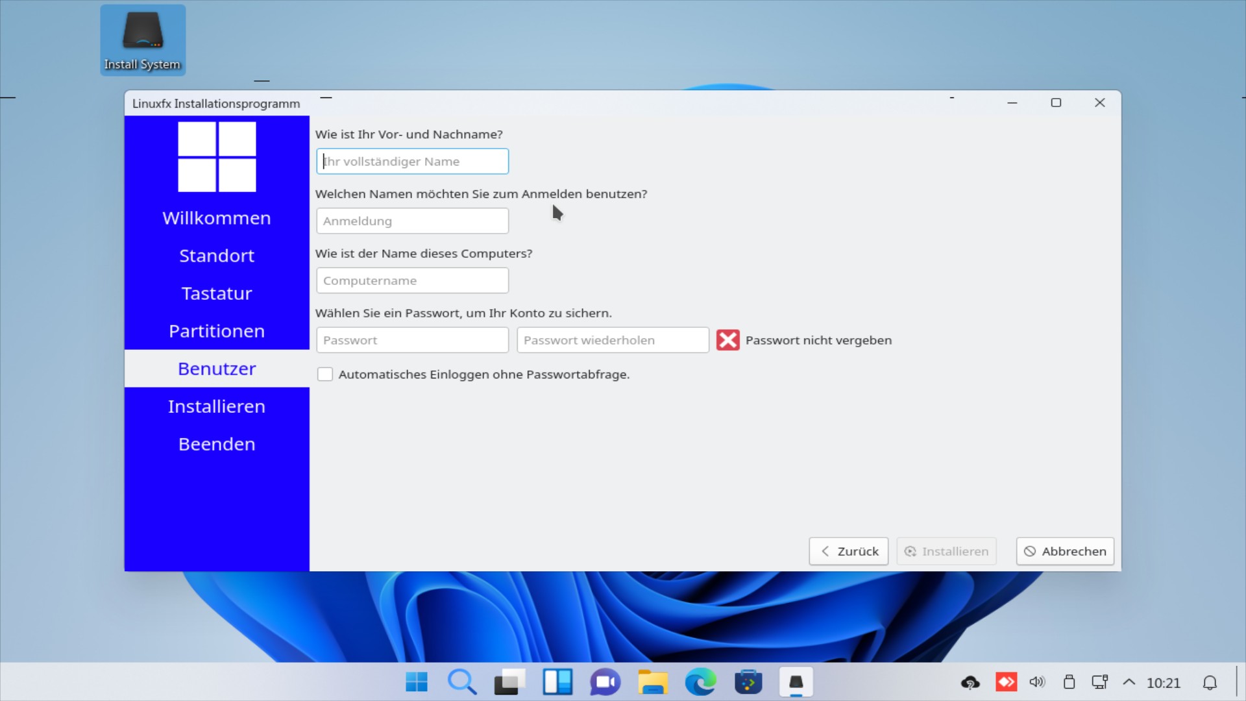Open the Install System desktop icon
The height and width of the screenshot is (701, 1246).
click(x=143, y=40)
